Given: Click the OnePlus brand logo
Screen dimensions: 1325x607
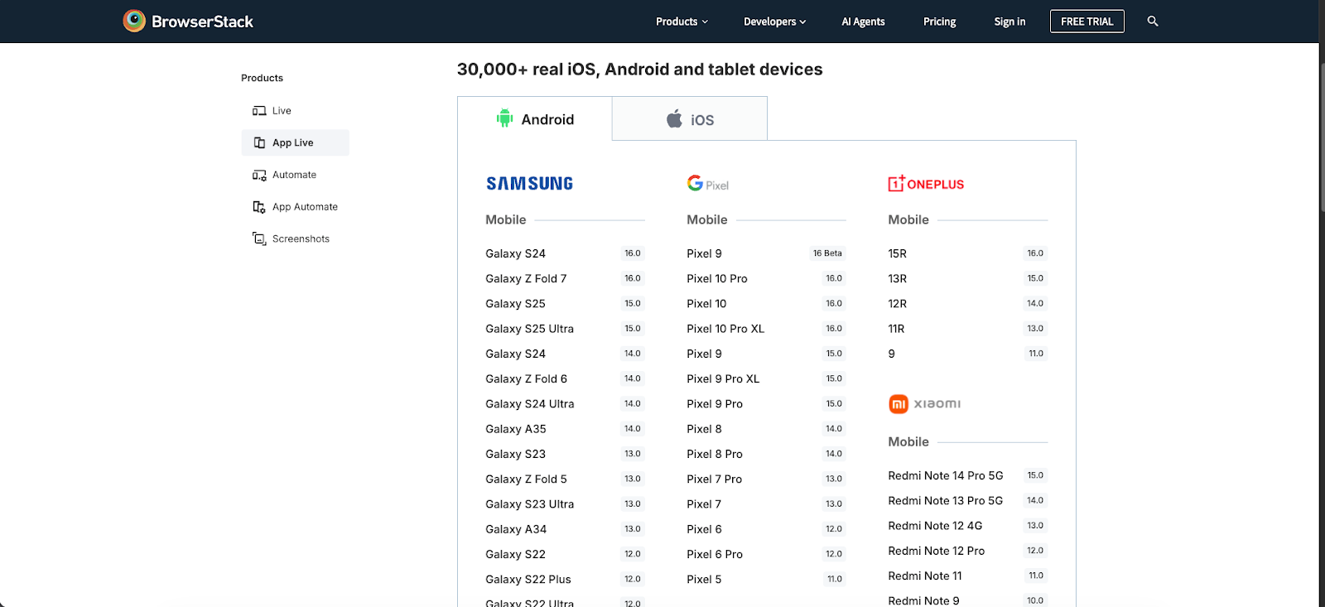Looking at the screenshot, I should tap(926, 183).
